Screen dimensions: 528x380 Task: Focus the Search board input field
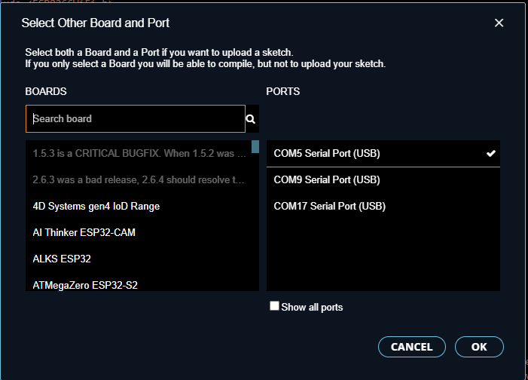pyautogui.click(x=136, y=118)
